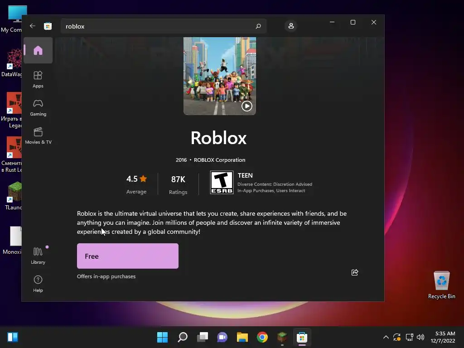The image size is (464, 348).
Task: Click the sync update tray icon
Action: pyautogui.click(x=397, y=337)
